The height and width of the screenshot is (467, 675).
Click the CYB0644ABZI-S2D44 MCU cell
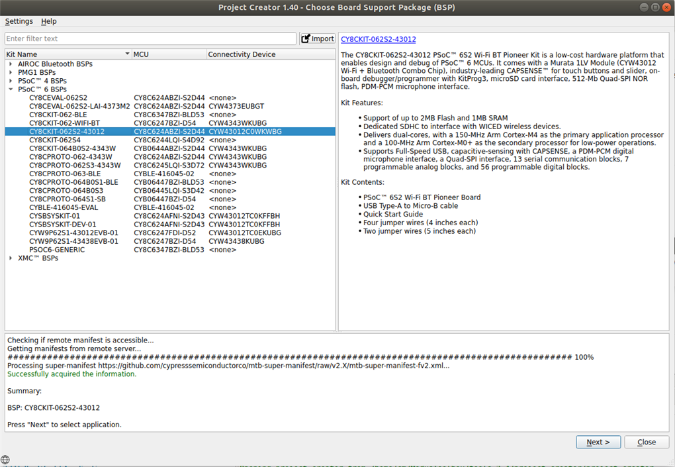[x=169, y=148]
